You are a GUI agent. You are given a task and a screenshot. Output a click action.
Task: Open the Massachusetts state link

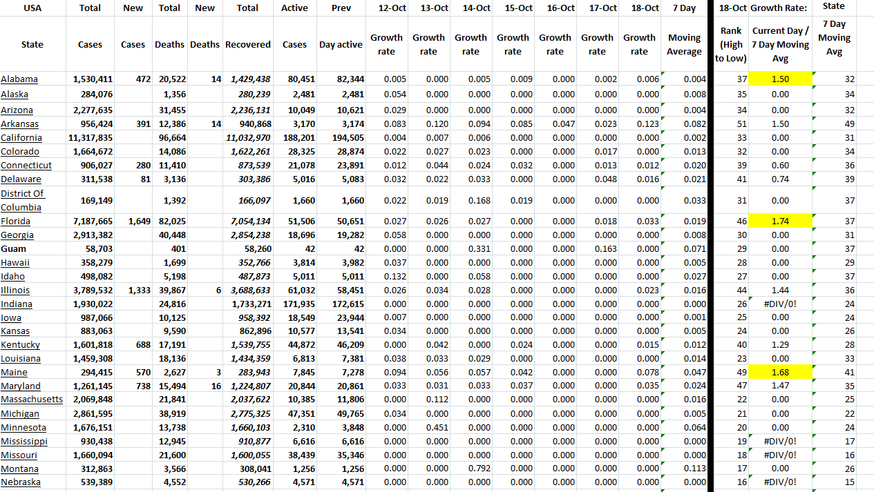pyautogui.click(x=31, y=400)
